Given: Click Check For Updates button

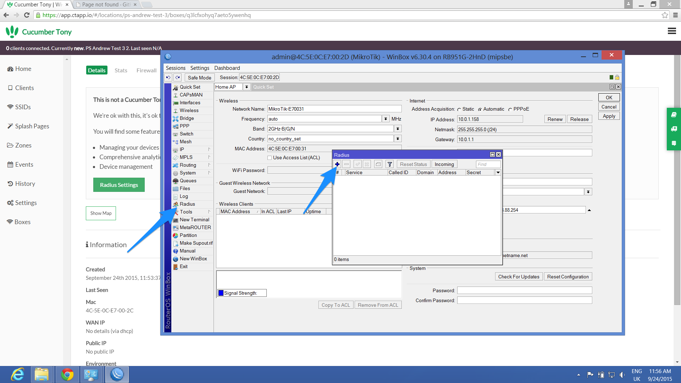Looking at the screenshot, I should (x=519, y=277).
